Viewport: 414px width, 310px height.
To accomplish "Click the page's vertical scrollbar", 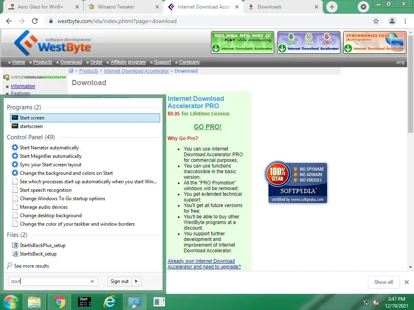I will [410, 84].
